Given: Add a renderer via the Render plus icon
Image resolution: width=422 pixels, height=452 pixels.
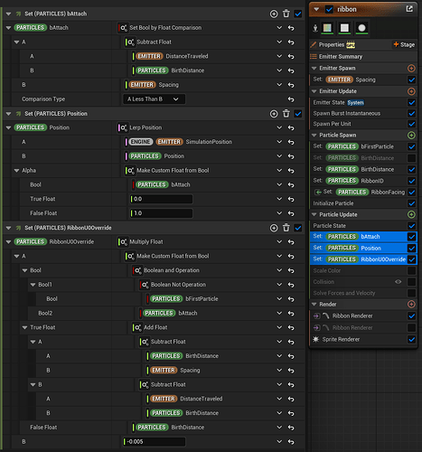Looking at the screenshot, I should click(x=411, y=305).
